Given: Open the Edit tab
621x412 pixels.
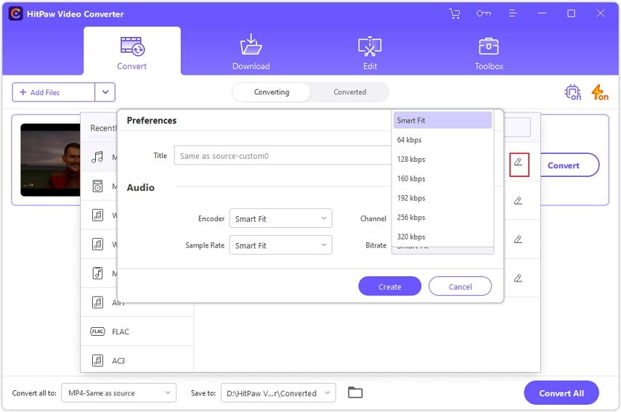Looking at the screenshot, I should 370,51.
